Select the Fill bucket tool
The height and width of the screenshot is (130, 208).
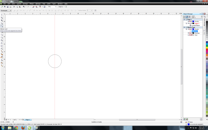[x=2, y=63]
